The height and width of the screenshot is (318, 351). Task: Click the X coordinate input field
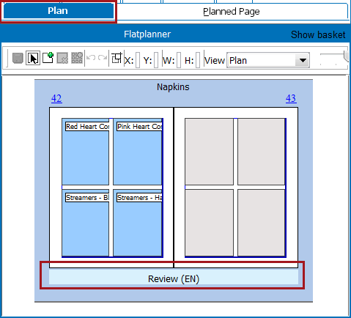coord(138,60)
